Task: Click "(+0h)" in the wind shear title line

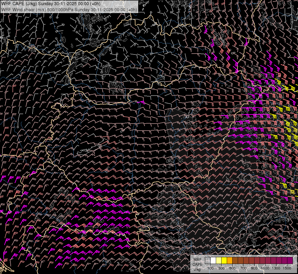Action: click(131, 9)
